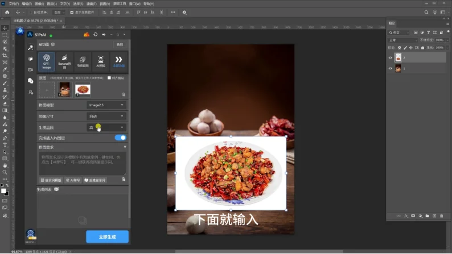Screen dimensions: 452x254
Task: Clear the prompt with trash icon below text box
Action: click(124, 180)
